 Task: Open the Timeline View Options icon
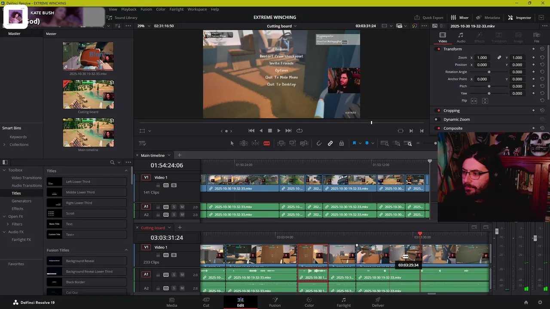coord(143,143)
